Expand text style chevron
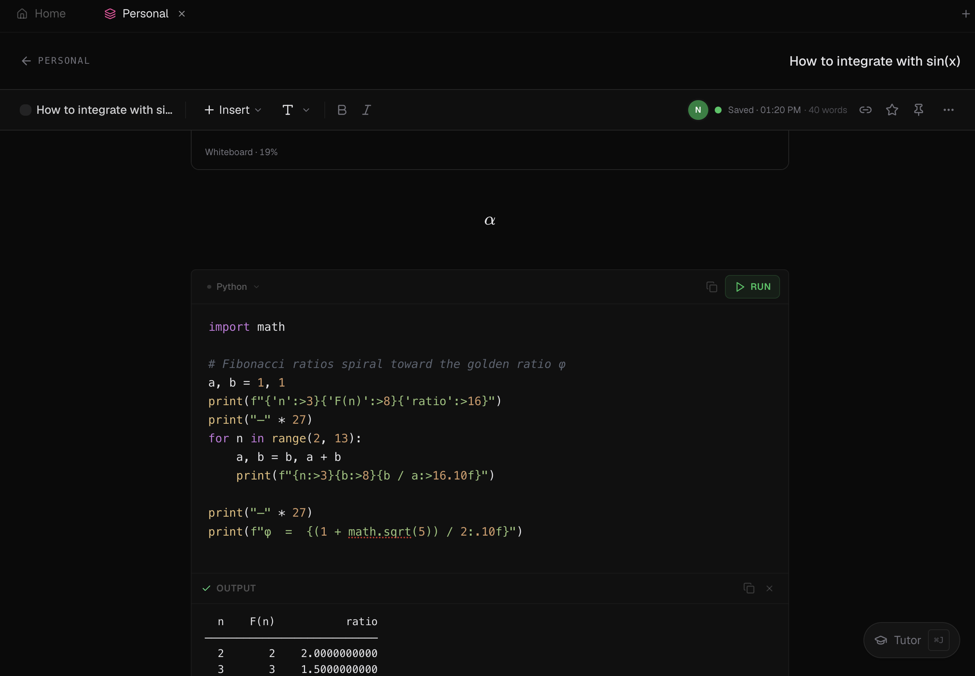The width and height of the screenshot is (975, 676). (306, 110)
